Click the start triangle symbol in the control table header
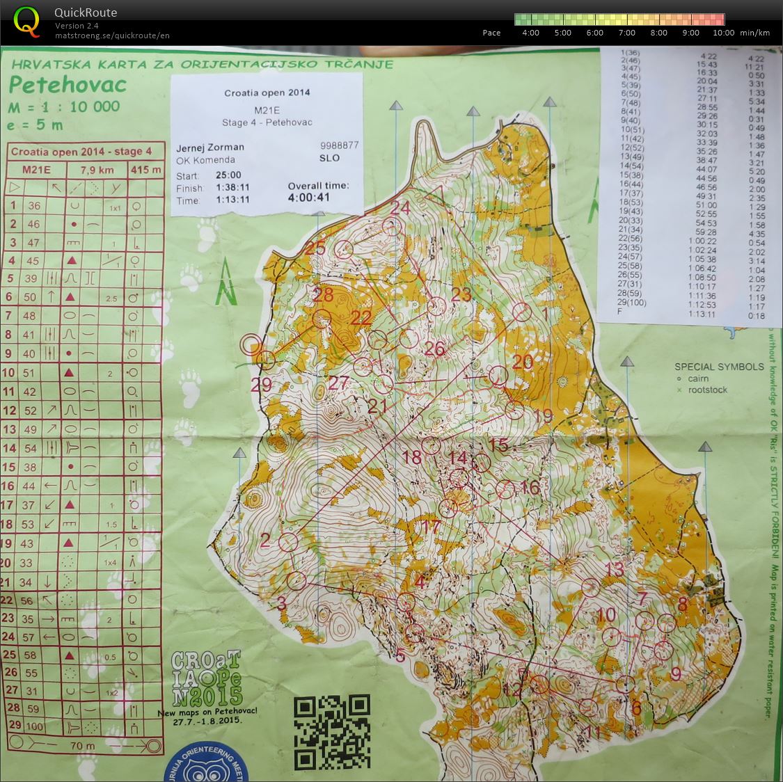783x782 pixels. [15, 188]
